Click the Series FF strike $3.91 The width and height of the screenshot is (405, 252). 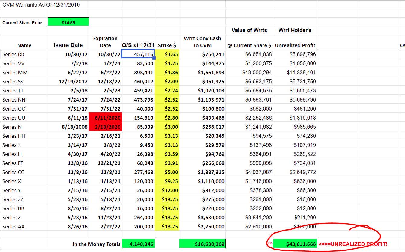click(x=167, y=163)
